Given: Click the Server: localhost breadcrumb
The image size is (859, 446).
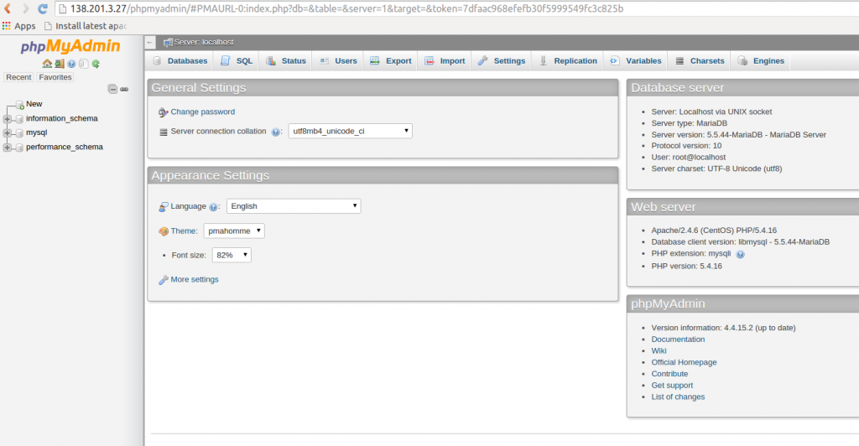Looking at the screenshot, I should pos(203,42).
